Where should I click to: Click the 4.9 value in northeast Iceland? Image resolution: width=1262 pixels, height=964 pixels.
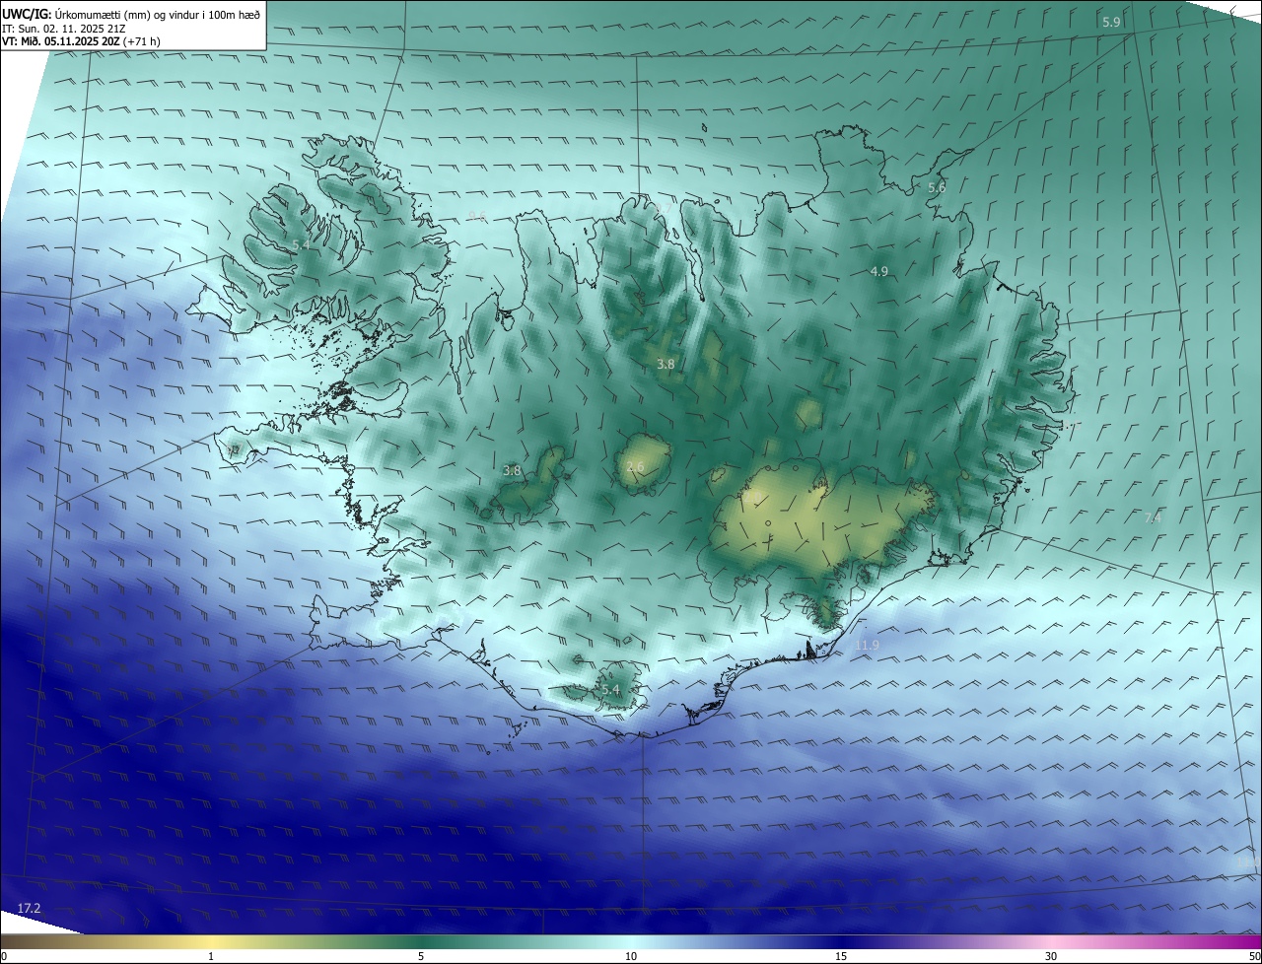879,271
